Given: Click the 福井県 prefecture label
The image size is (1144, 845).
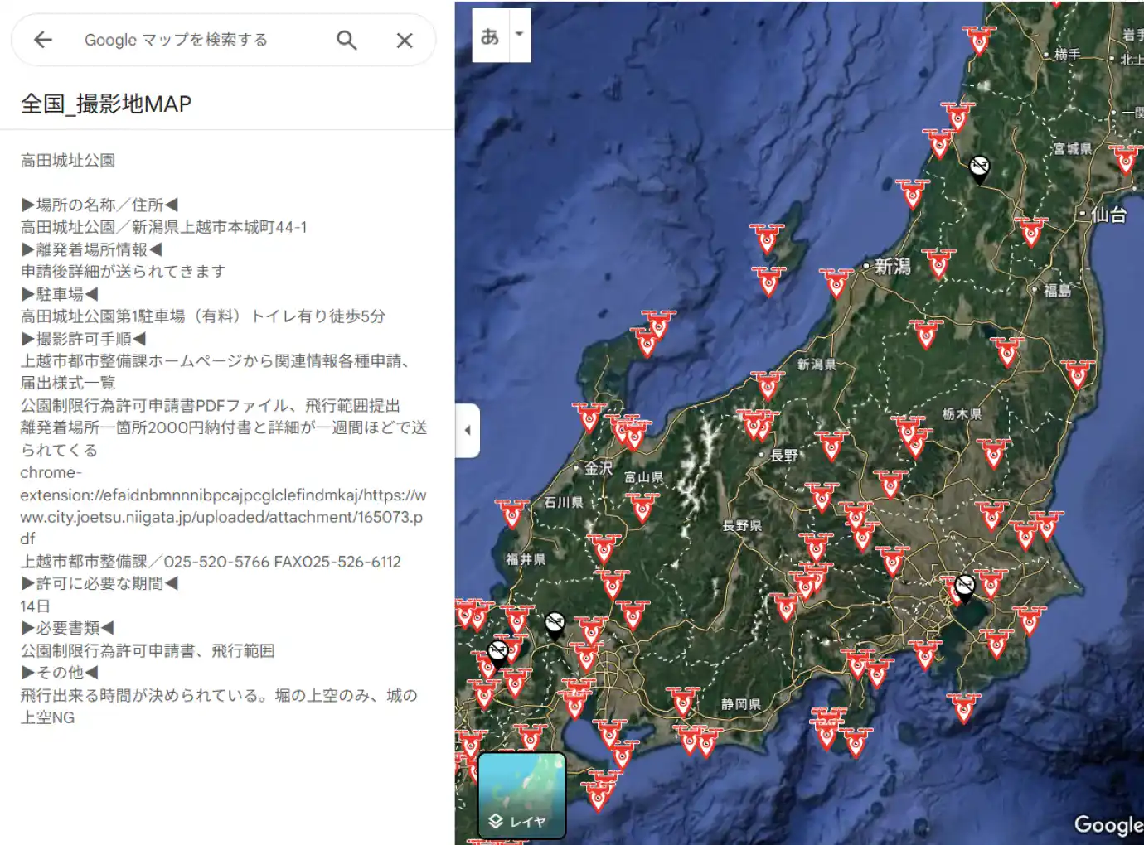Looking at the screenshot, I should [526, 559].
